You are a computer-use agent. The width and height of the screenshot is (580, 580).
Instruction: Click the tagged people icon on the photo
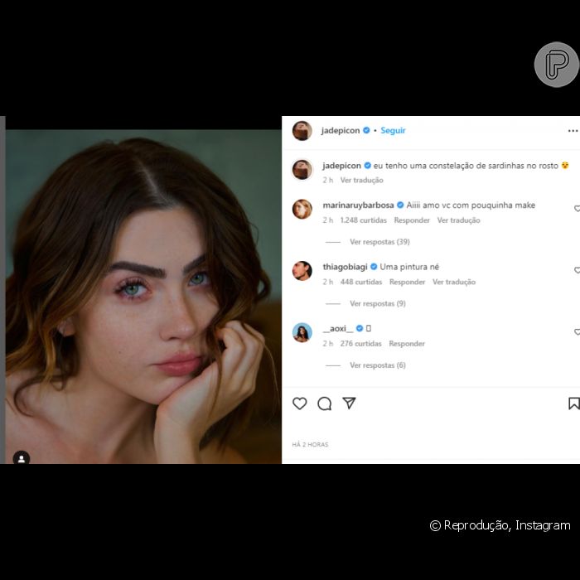21,457
